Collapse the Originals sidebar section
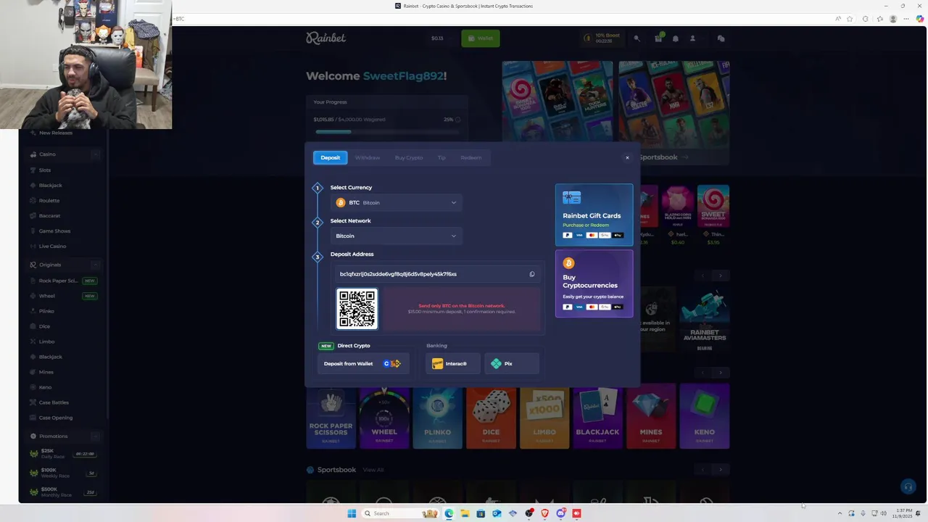The image size is (928, 522). coord(95,265)
